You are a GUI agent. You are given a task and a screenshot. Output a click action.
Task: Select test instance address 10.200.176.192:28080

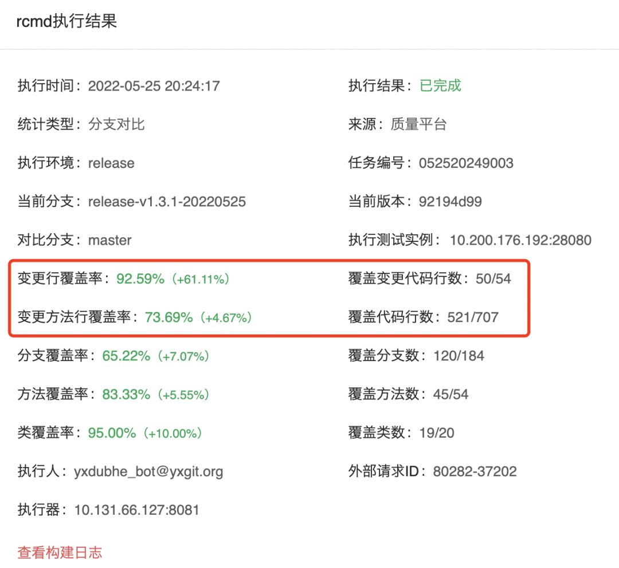[520, 240]
